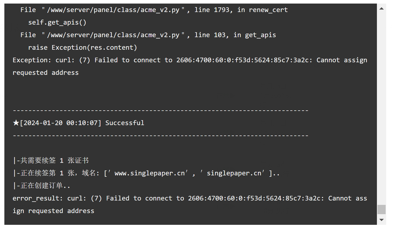Click the self.get_apis() code line
Image resolution: width=393 pixels, height=227 pixels.
pos(57,22)
